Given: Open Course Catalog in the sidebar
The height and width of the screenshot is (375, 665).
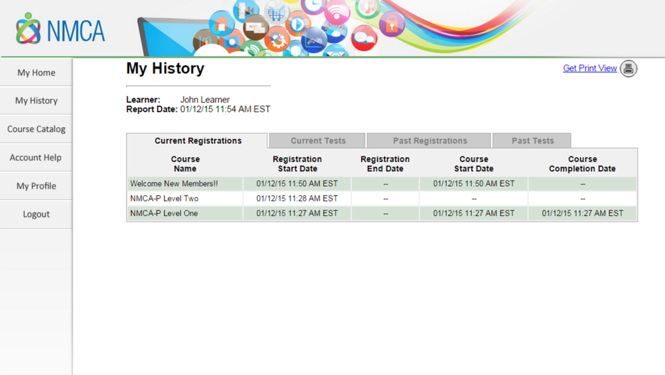Looking at the screenshot, I should coord(36,129).
